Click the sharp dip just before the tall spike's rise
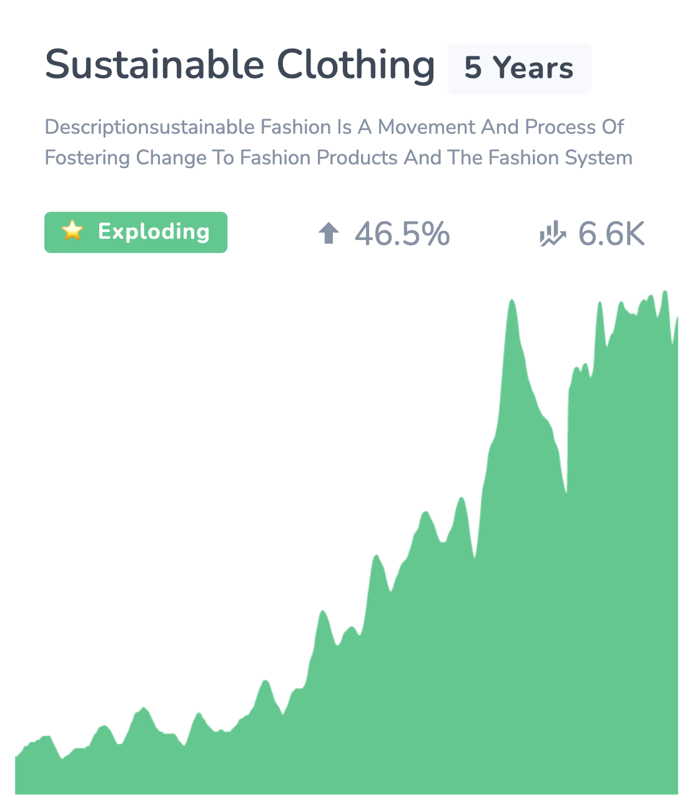This screenshot has height=810, width=687. click(475, 557)
